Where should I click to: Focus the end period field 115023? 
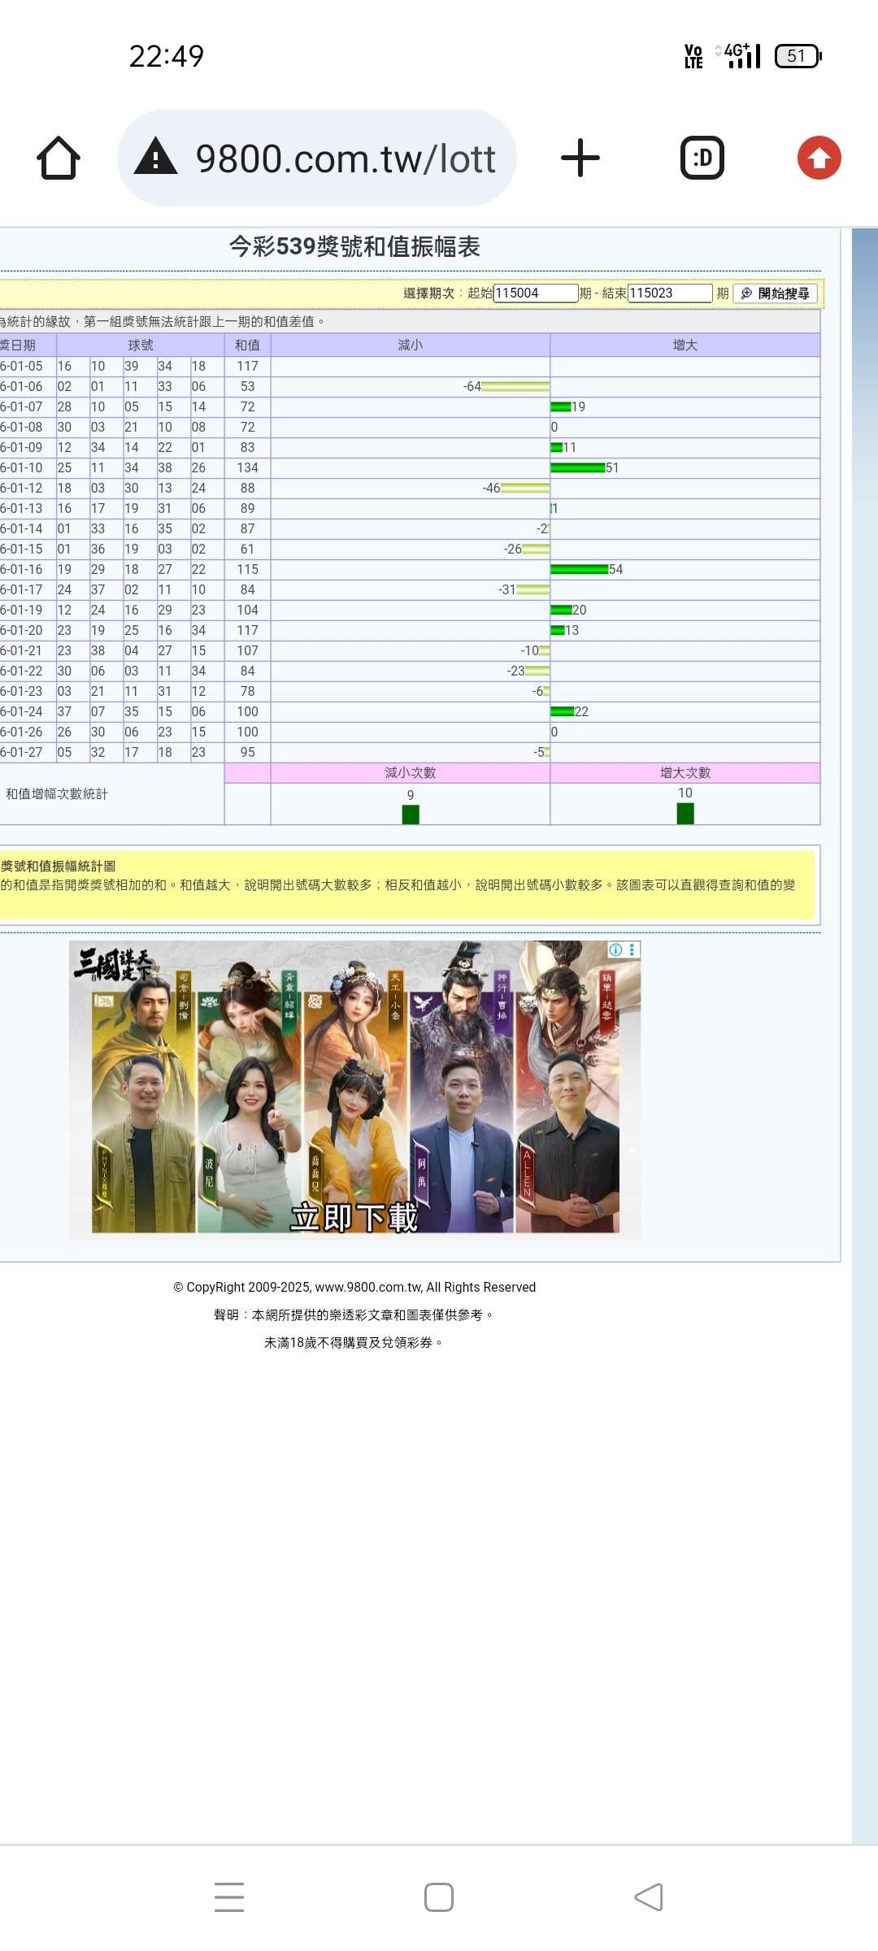click(669, 293)
